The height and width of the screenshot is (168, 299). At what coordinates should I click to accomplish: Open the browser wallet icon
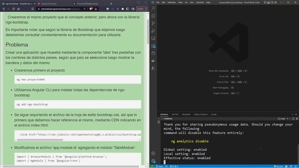tap(133, 9)
